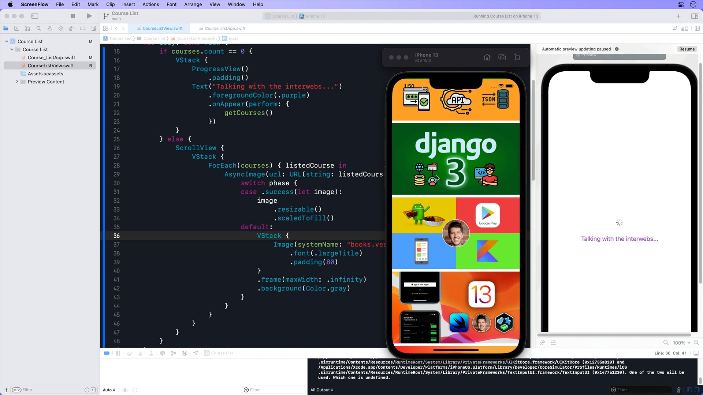Open the Test navigator diamond icon

pos(61,28)
